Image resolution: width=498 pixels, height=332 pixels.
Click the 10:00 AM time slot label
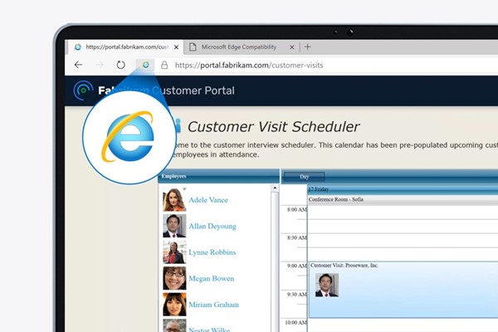pos(295,323)
